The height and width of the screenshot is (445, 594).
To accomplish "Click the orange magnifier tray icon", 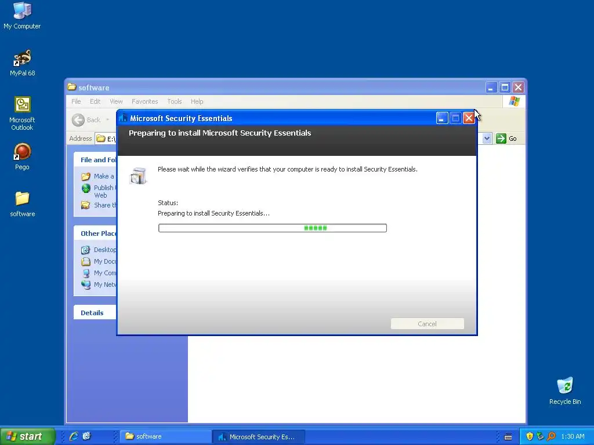I will 551,436.
